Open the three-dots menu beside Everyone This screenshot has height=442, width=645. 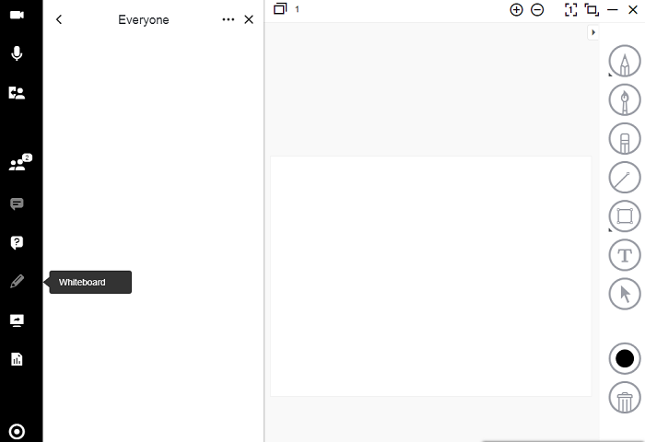pos(229,19)
